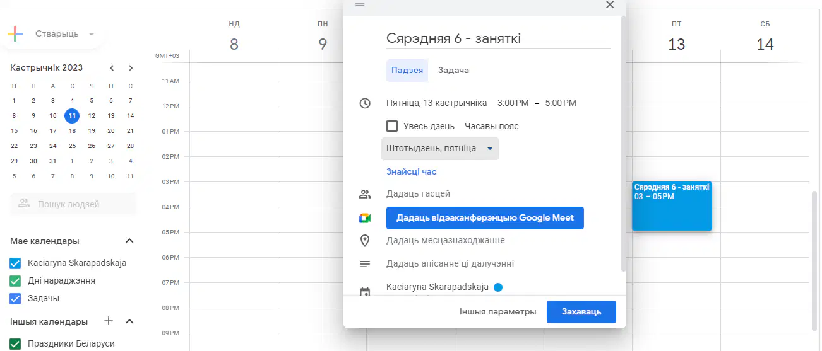Select October 13 in the mini calendar
This screenshot has height=351, width=822.
[x=111, y=115]
